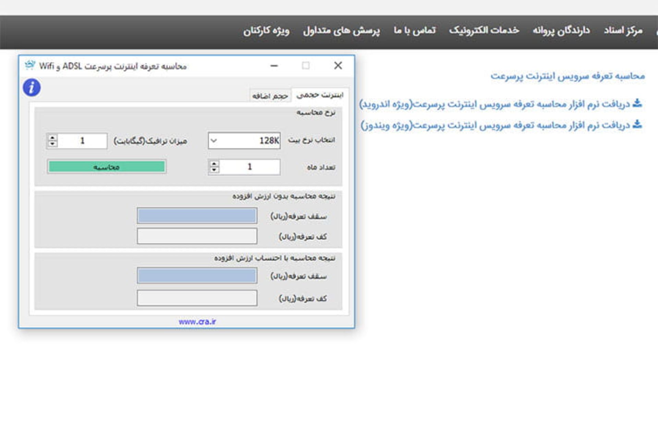Screen dimensions: 658x439
Task: Click the traffic gigabyte input field
Action: click(82, 141)
